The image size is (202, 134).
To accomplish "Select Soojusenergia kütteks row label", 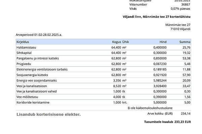I will click(32, 75).
